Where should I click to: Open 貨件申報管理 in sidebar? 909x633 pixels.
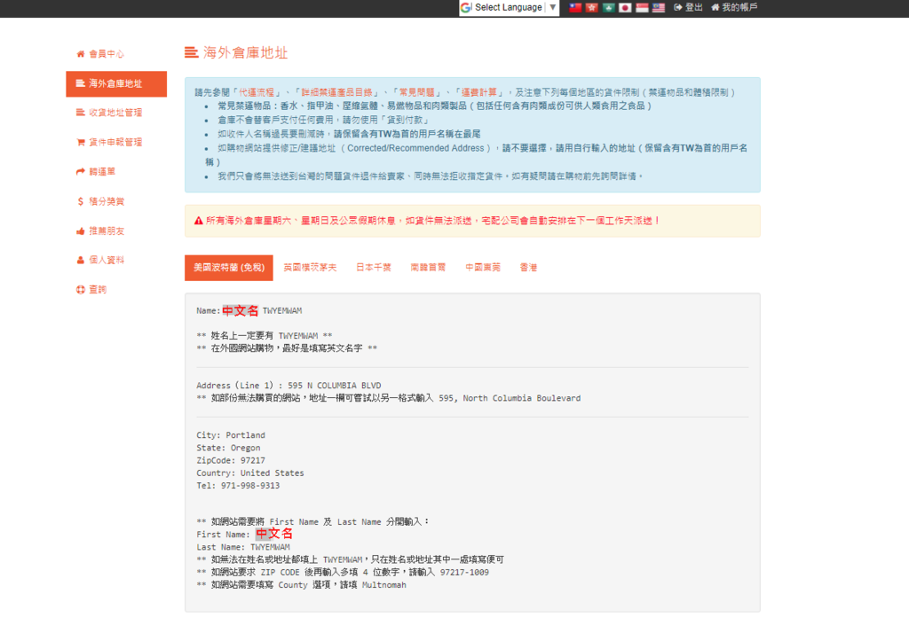(x=115, y=143)
